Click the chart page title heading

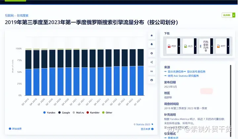coord(91,22)
